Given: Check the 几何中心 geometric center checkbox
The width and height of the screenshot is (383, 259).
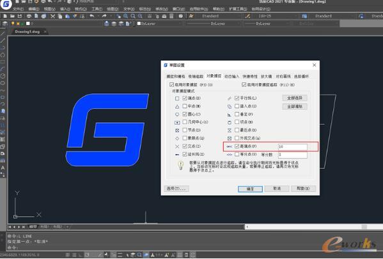Looking at the screenshot, I should 185,122.
